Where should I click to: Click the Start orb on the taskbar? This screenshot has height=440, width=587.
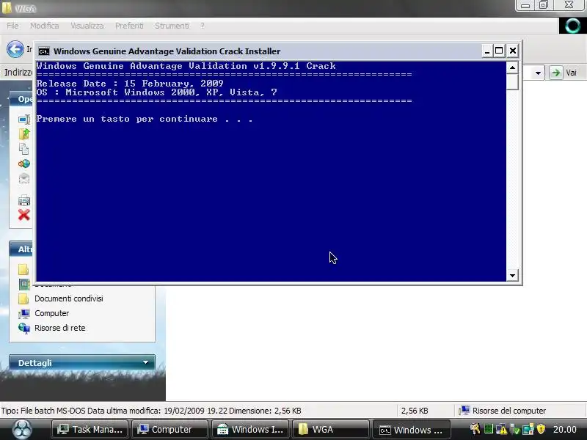click(22, 429)
